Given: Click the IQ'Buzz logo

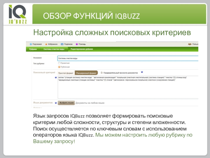Looking at the screenshot, I should (x=18, y=14).
